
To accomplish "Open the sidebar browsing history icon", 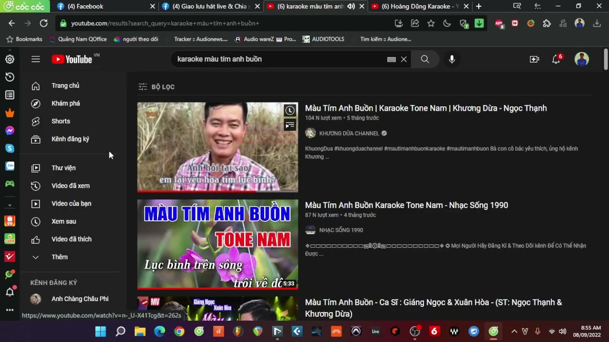I will point(10,77).
